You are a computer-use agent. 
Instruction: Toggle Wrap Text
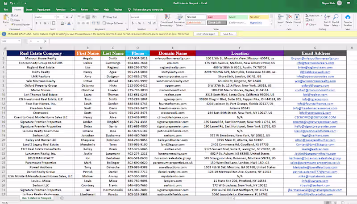coord(110,17)
